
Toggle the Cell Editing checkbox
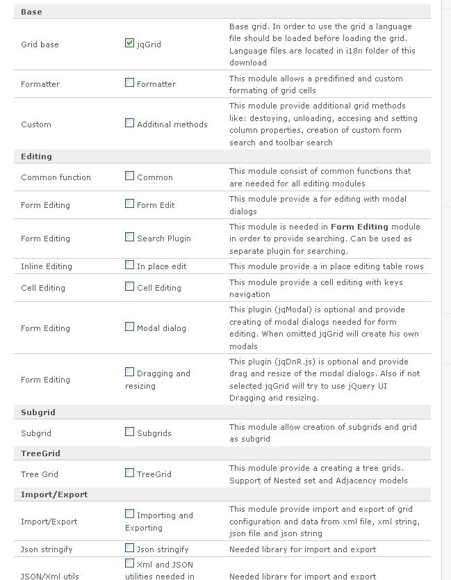point(129,287)
